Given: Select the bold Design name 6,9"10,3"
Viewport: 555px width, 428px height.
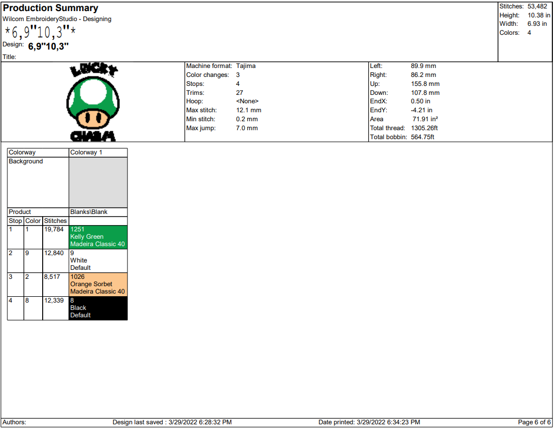Looking at the screenshot, I should pos(48,46).
